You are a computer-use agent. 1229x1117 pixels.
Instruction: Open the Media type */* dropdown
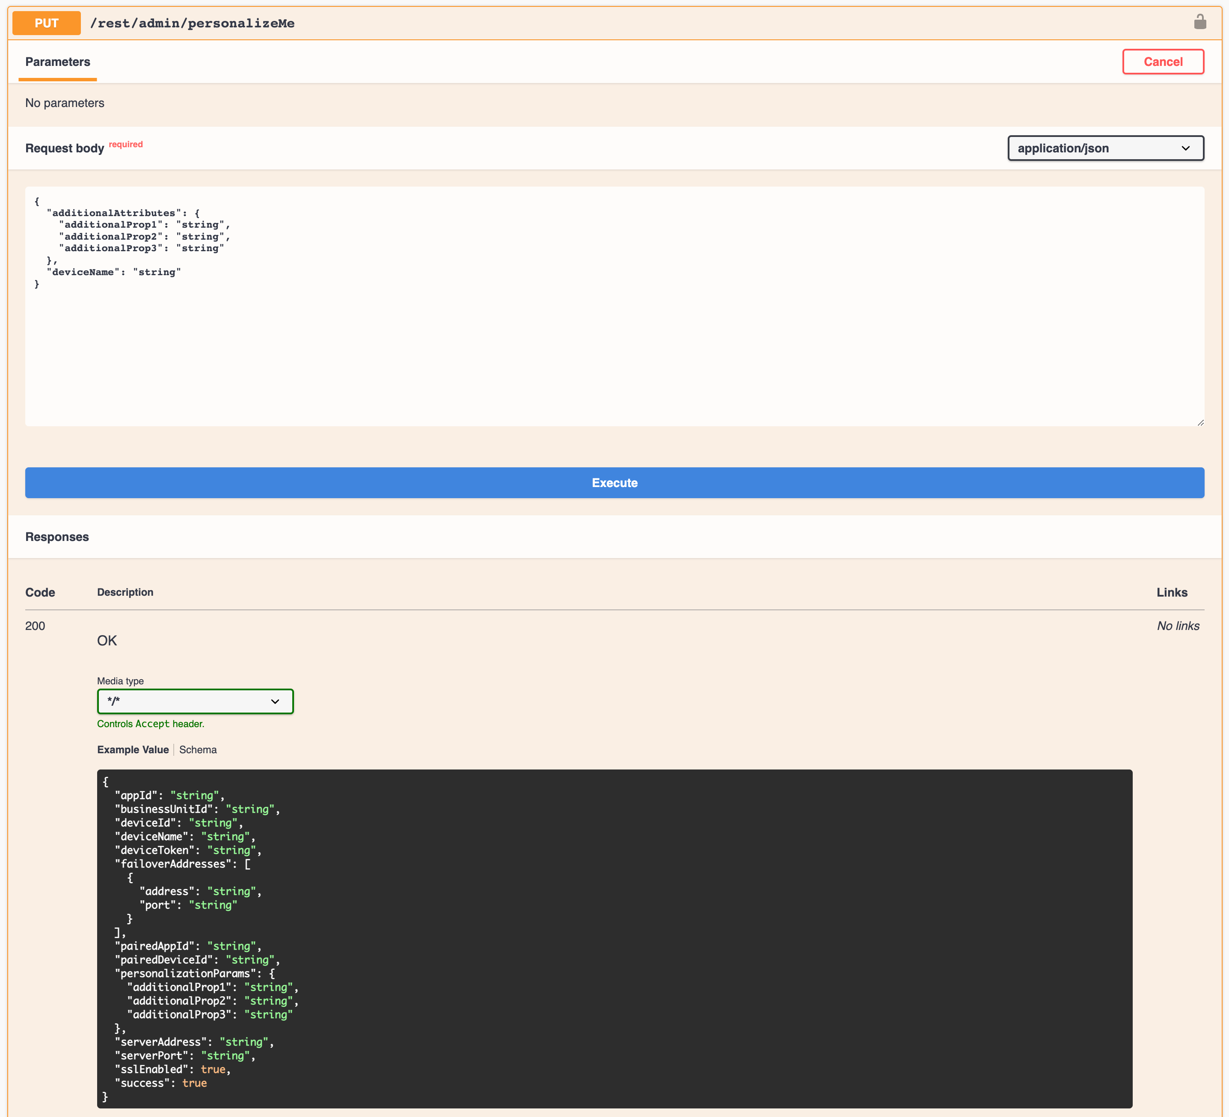(x=195, y=701)
